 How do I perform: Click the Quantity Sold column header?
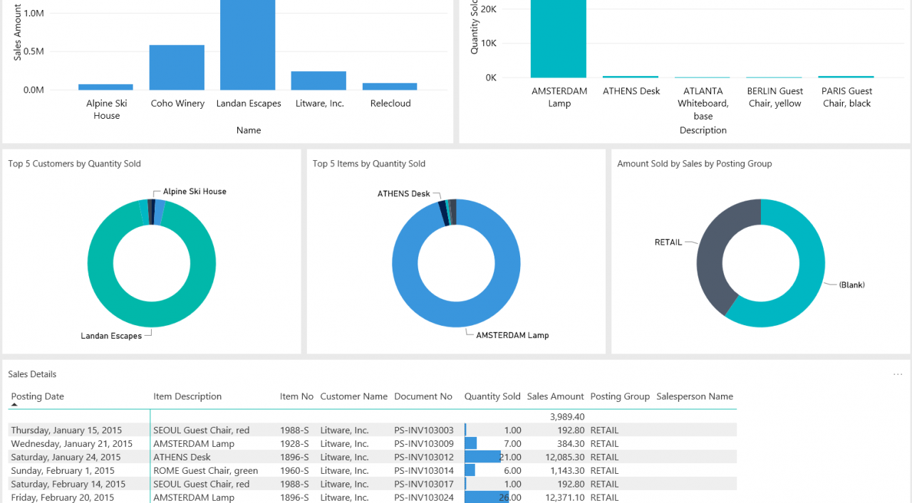[492, 396]
